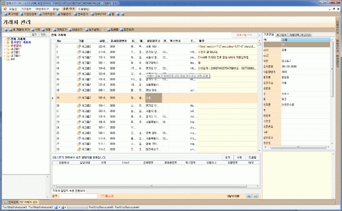
Task: Toggle the Lock checkbox
Action: (103, 196)
